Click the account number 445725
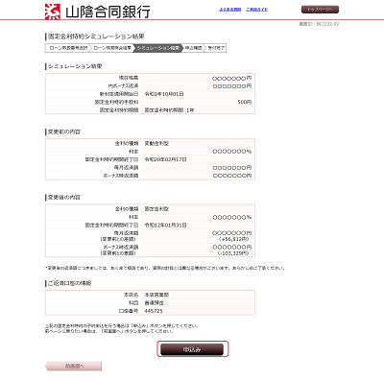This screenshot has width=384, height=381. pos(154,311)
